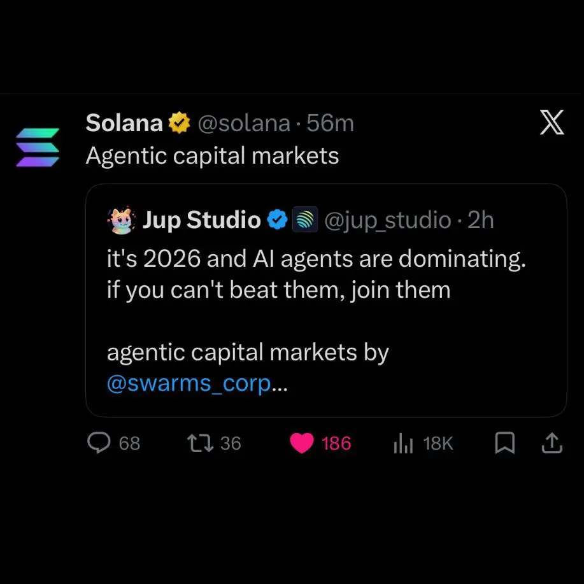Open Jup Studio's cat avatar

coord(122,220)
